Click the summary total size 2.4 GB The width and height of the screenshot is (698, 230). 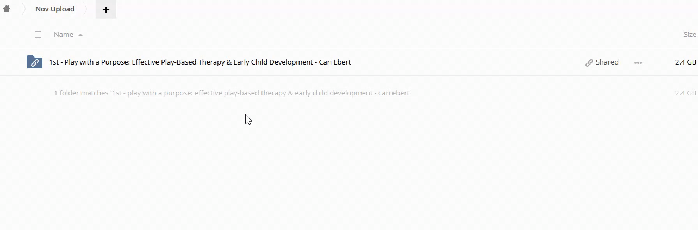[685, 93]
